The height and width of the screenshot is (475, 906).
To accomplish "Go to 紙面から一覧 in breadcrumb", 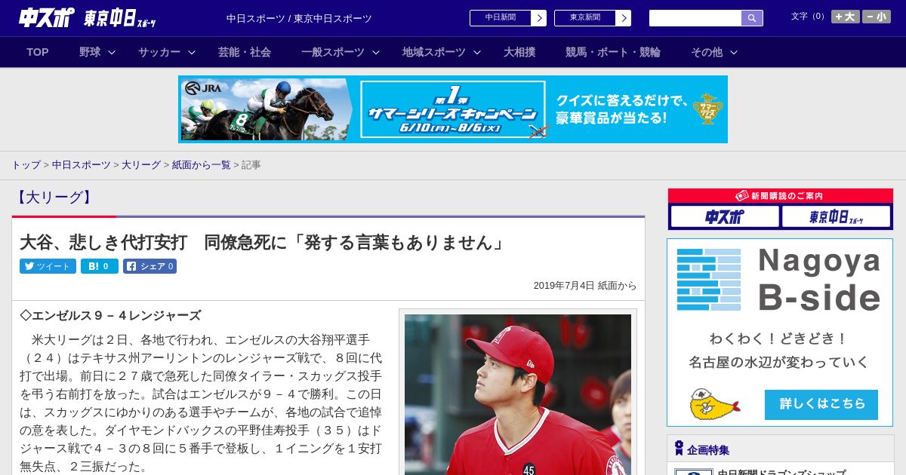I will [201, 164].
